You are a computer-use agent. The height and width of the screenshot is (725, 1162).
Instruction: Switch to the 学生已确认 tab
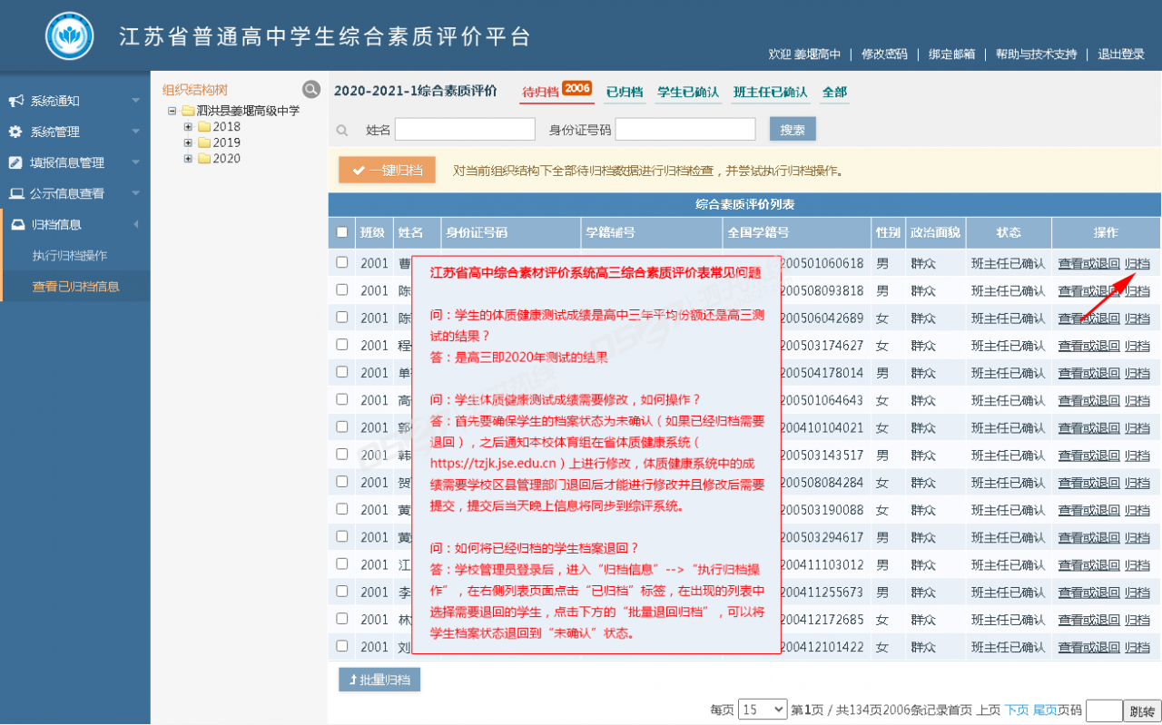click(688, 93)
